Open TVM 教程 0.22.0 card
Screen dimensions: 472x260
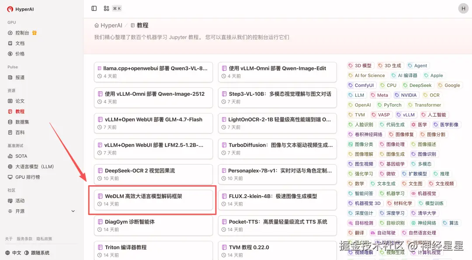point(277,251)
